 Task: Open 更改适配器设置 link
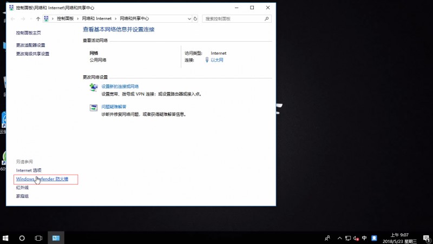(x=30, y=45)
